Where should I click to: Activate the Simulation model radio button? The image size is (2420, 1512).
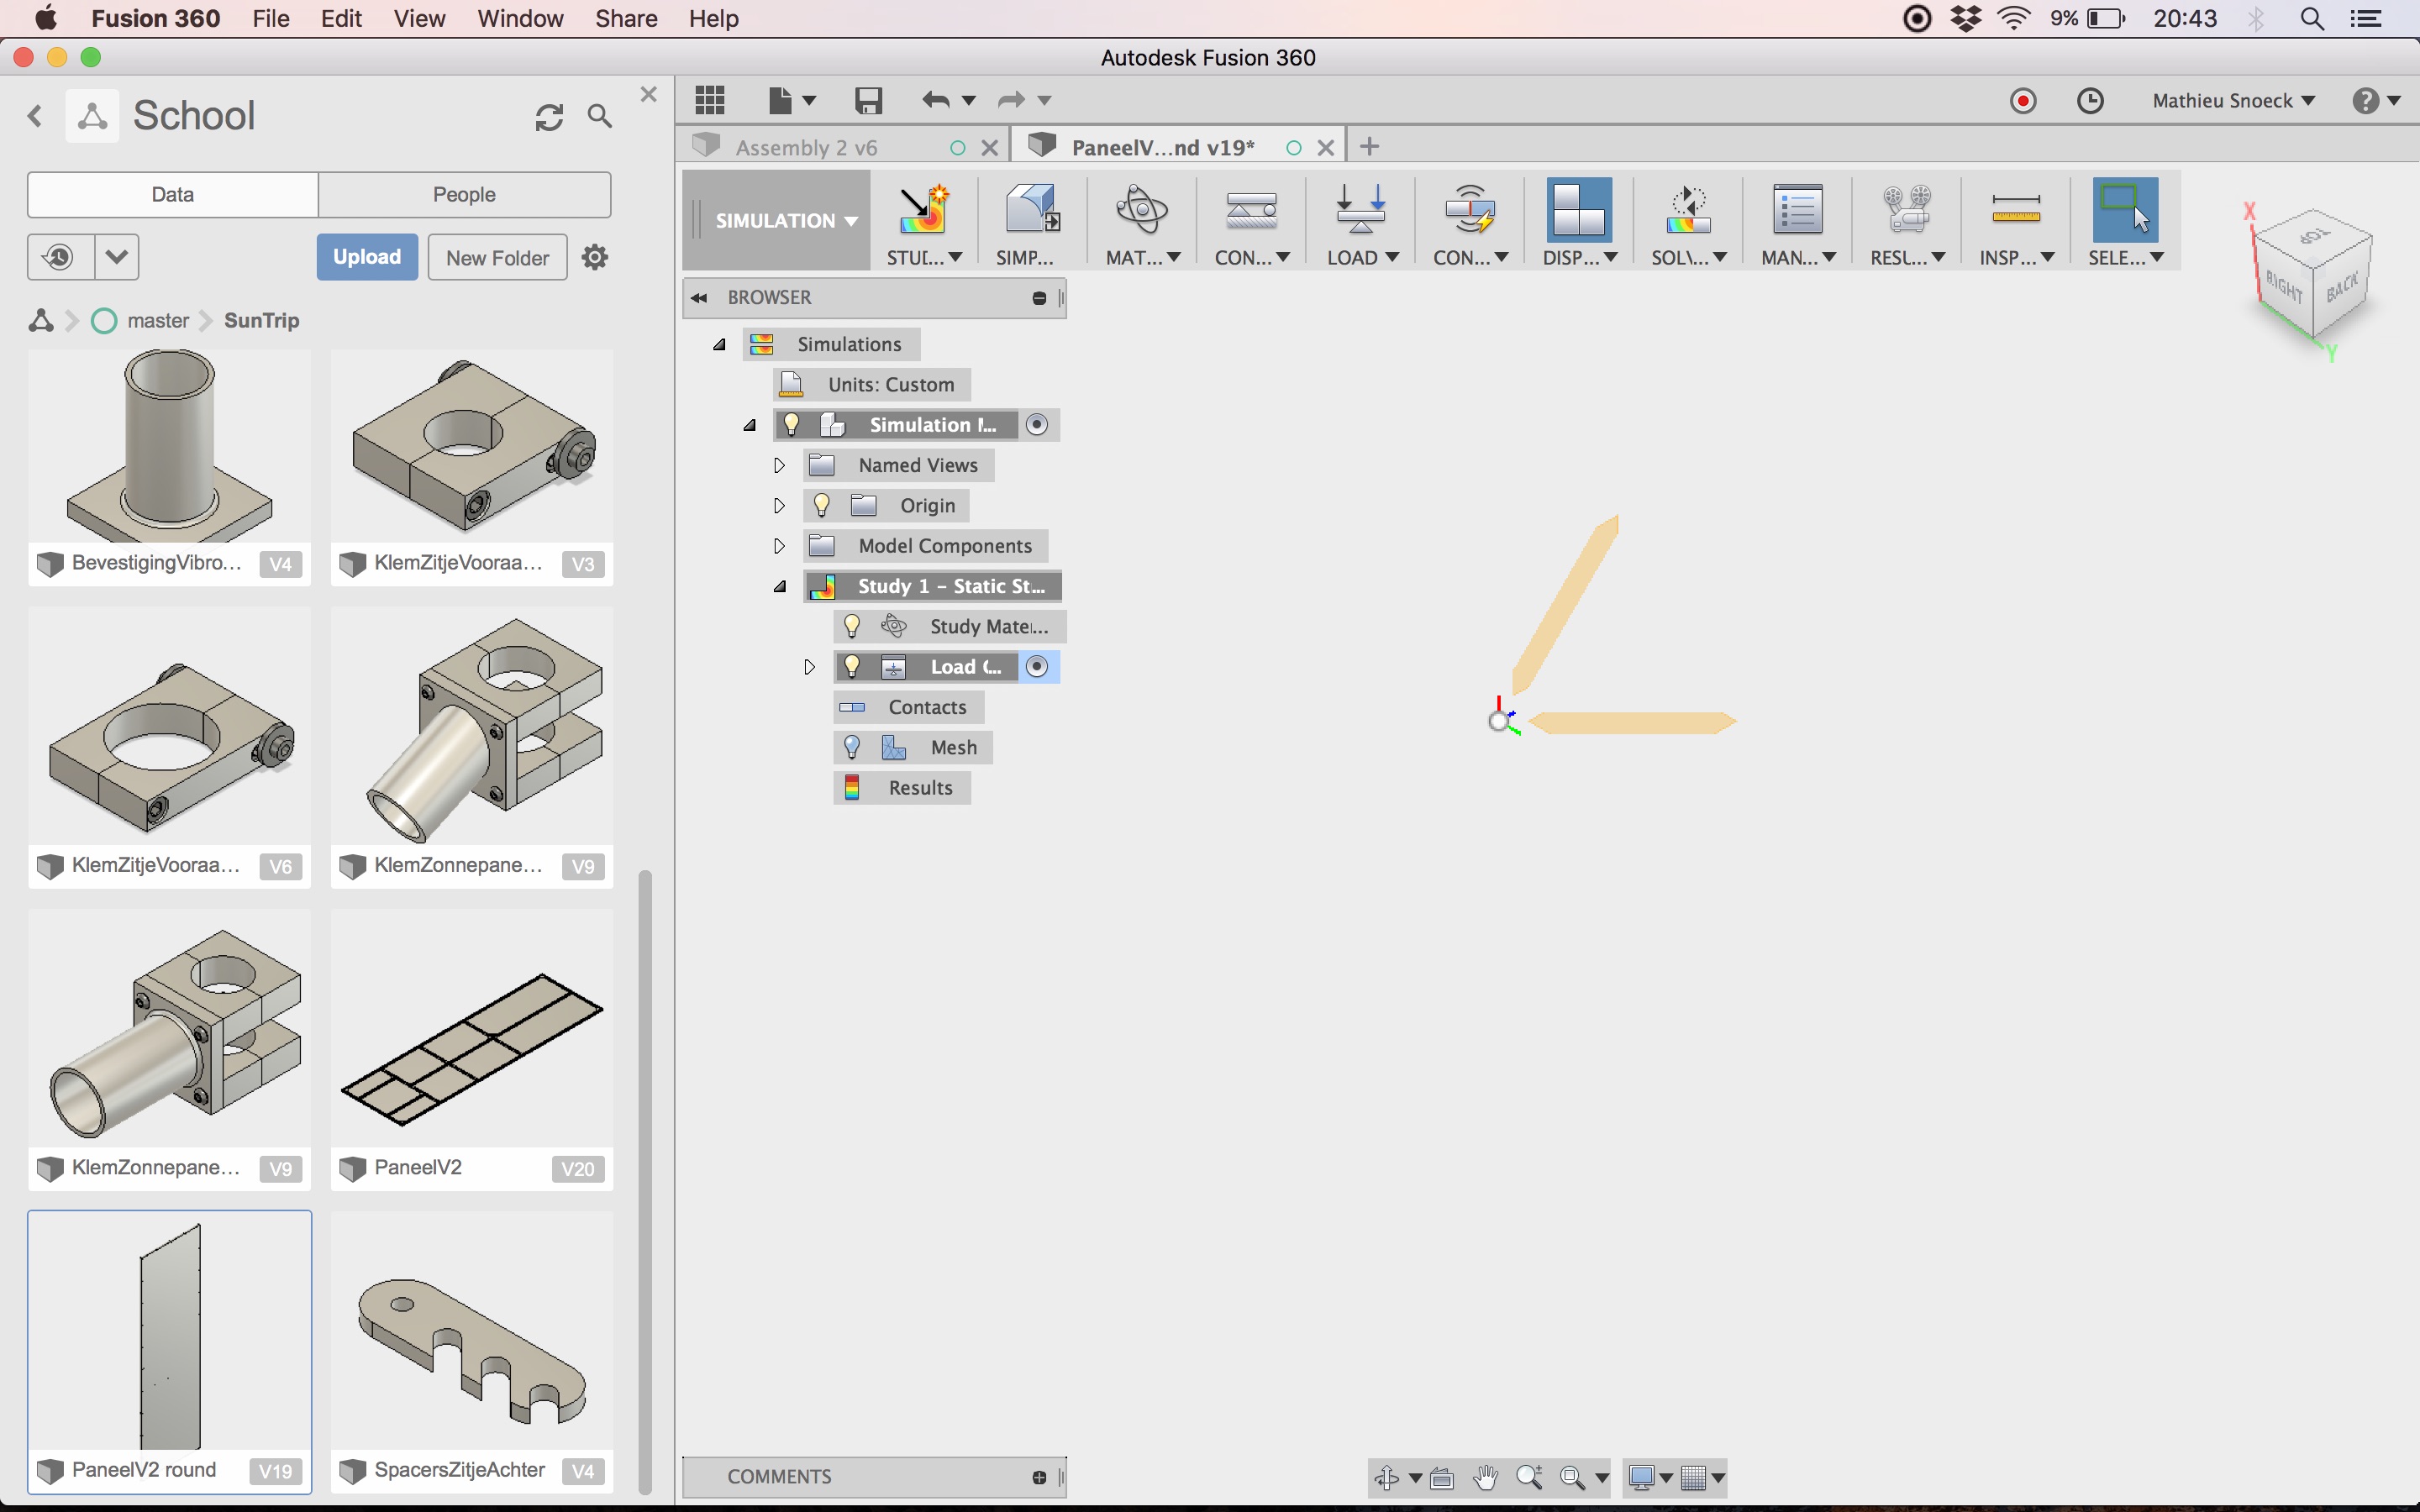click(x=1037, y=424)
